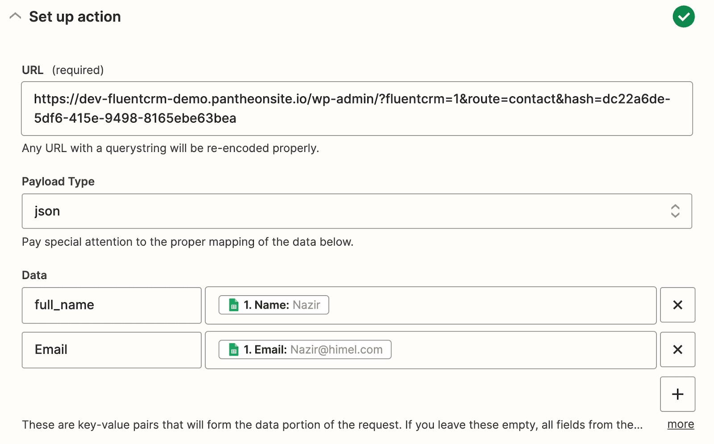Click the Set up action heading
The height and width of the screenshot is (444, 714).
click(75, 16)
